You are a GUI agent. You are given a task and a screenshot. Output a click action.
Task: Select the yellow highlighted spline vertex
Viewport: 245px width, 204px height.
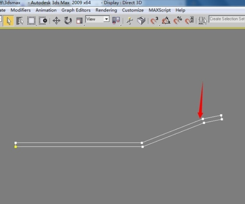[x=16, y=147]
